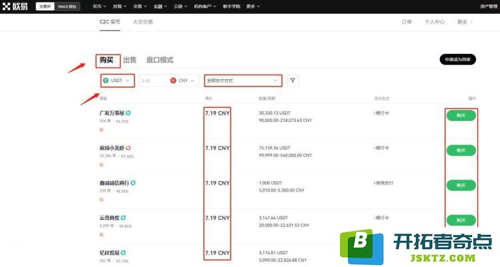This screenshot has width=500, height=267.
Task: Focus the 0.00 amount input field
Action: point(153,81)
